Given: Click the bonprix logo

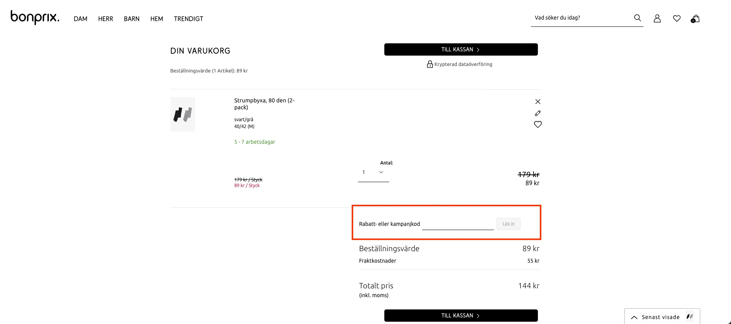Looking at the screenshot, I should [x=35, y=18].
